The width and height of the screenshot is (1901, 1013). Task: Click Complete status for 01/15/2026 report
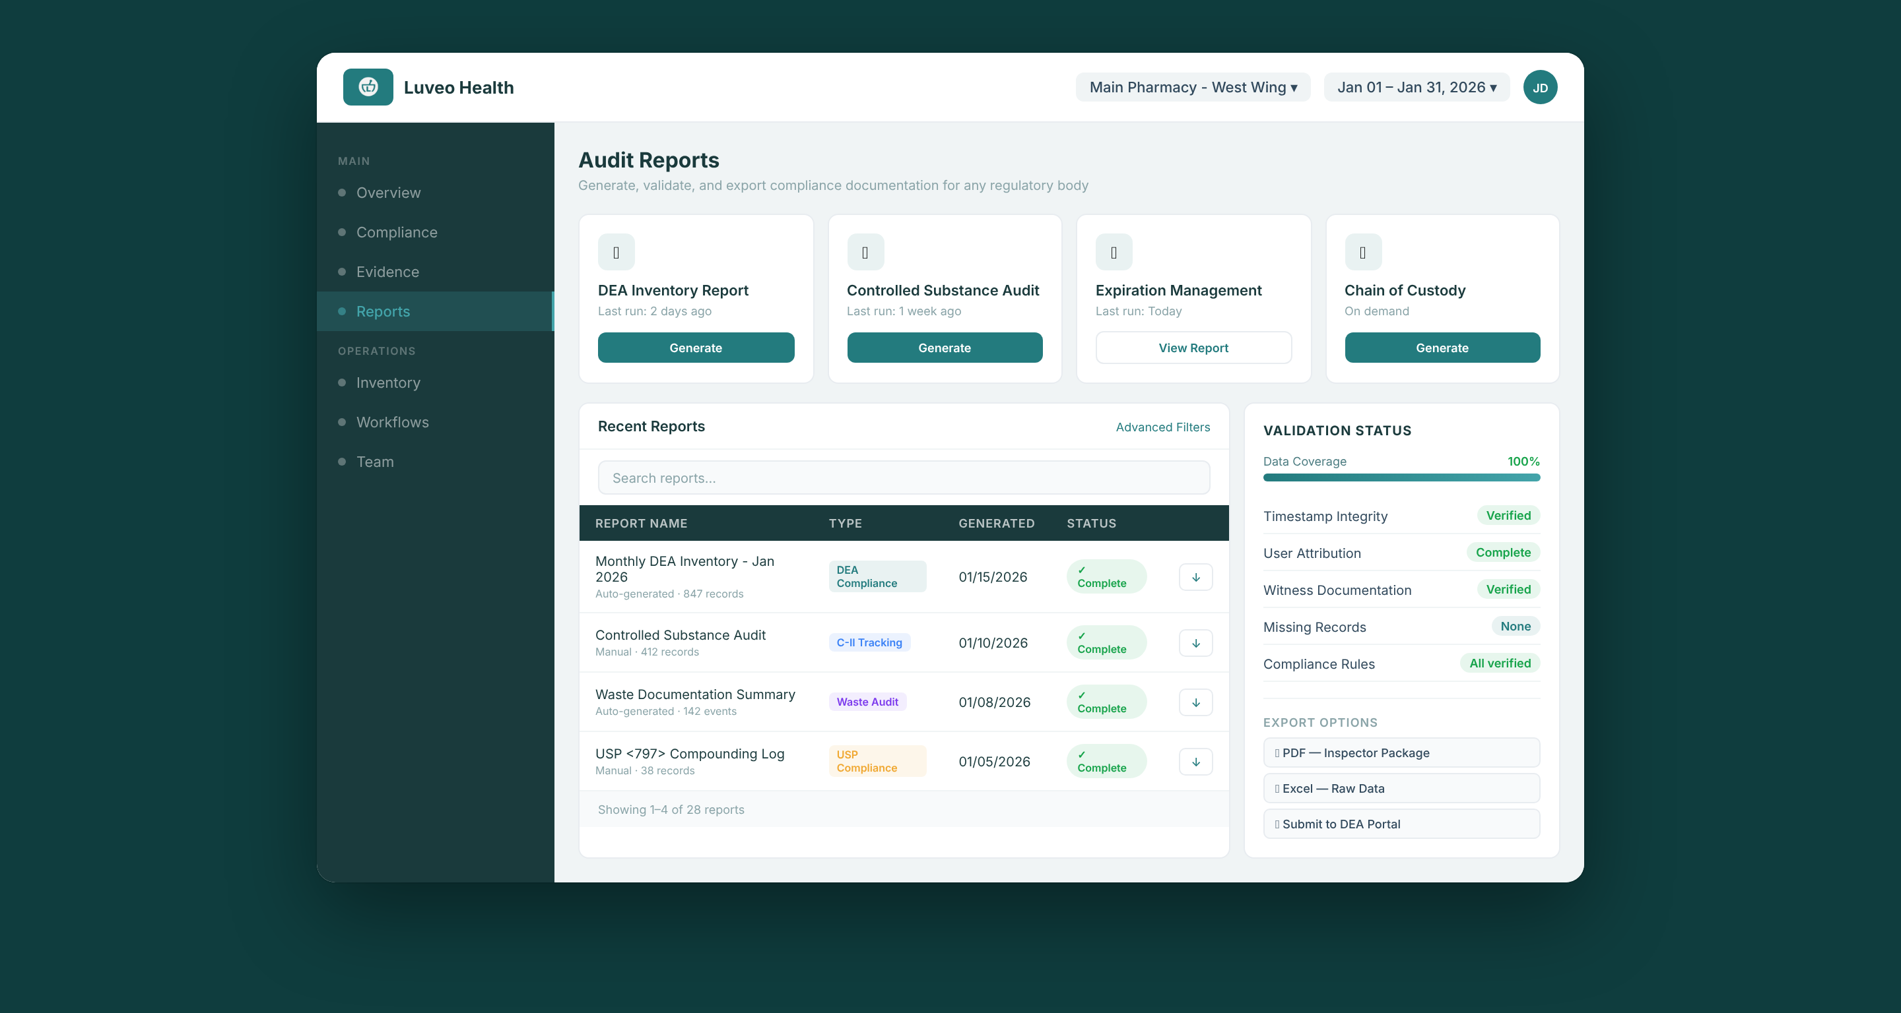[1106, 576]
